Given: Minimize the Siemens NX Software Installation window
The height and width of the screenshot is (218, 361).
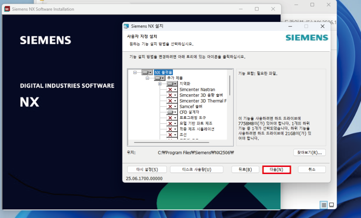Looking at the screenshot, I should coord(241,9).
